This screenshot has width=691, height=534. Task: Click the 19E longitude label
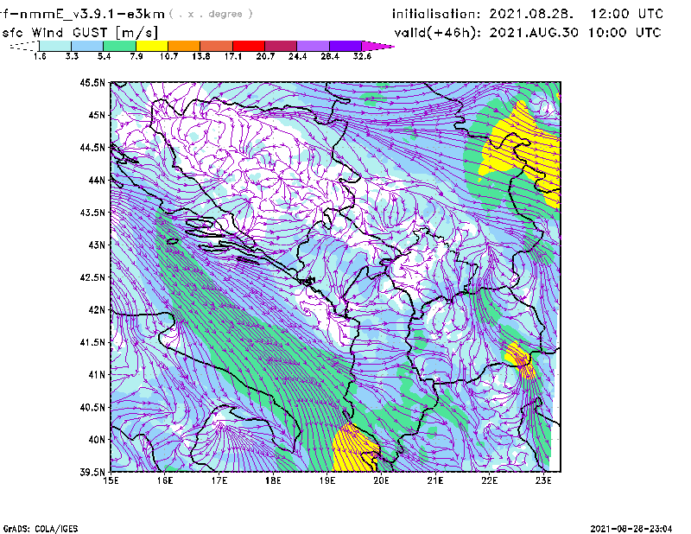[x=327, y=480]
